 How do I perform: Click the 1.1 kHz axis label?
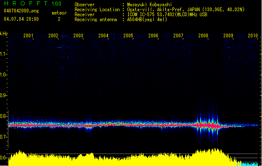pyautogui.click(x=3, y=54)
